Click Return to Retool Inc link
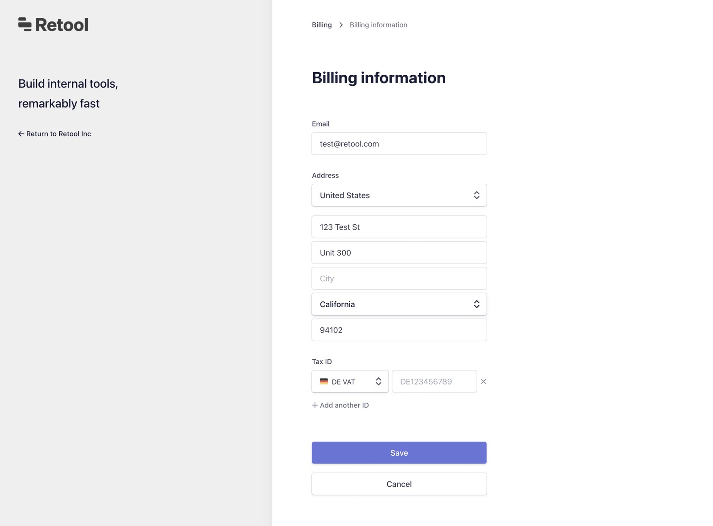The image size is (713, 526). 54,134
